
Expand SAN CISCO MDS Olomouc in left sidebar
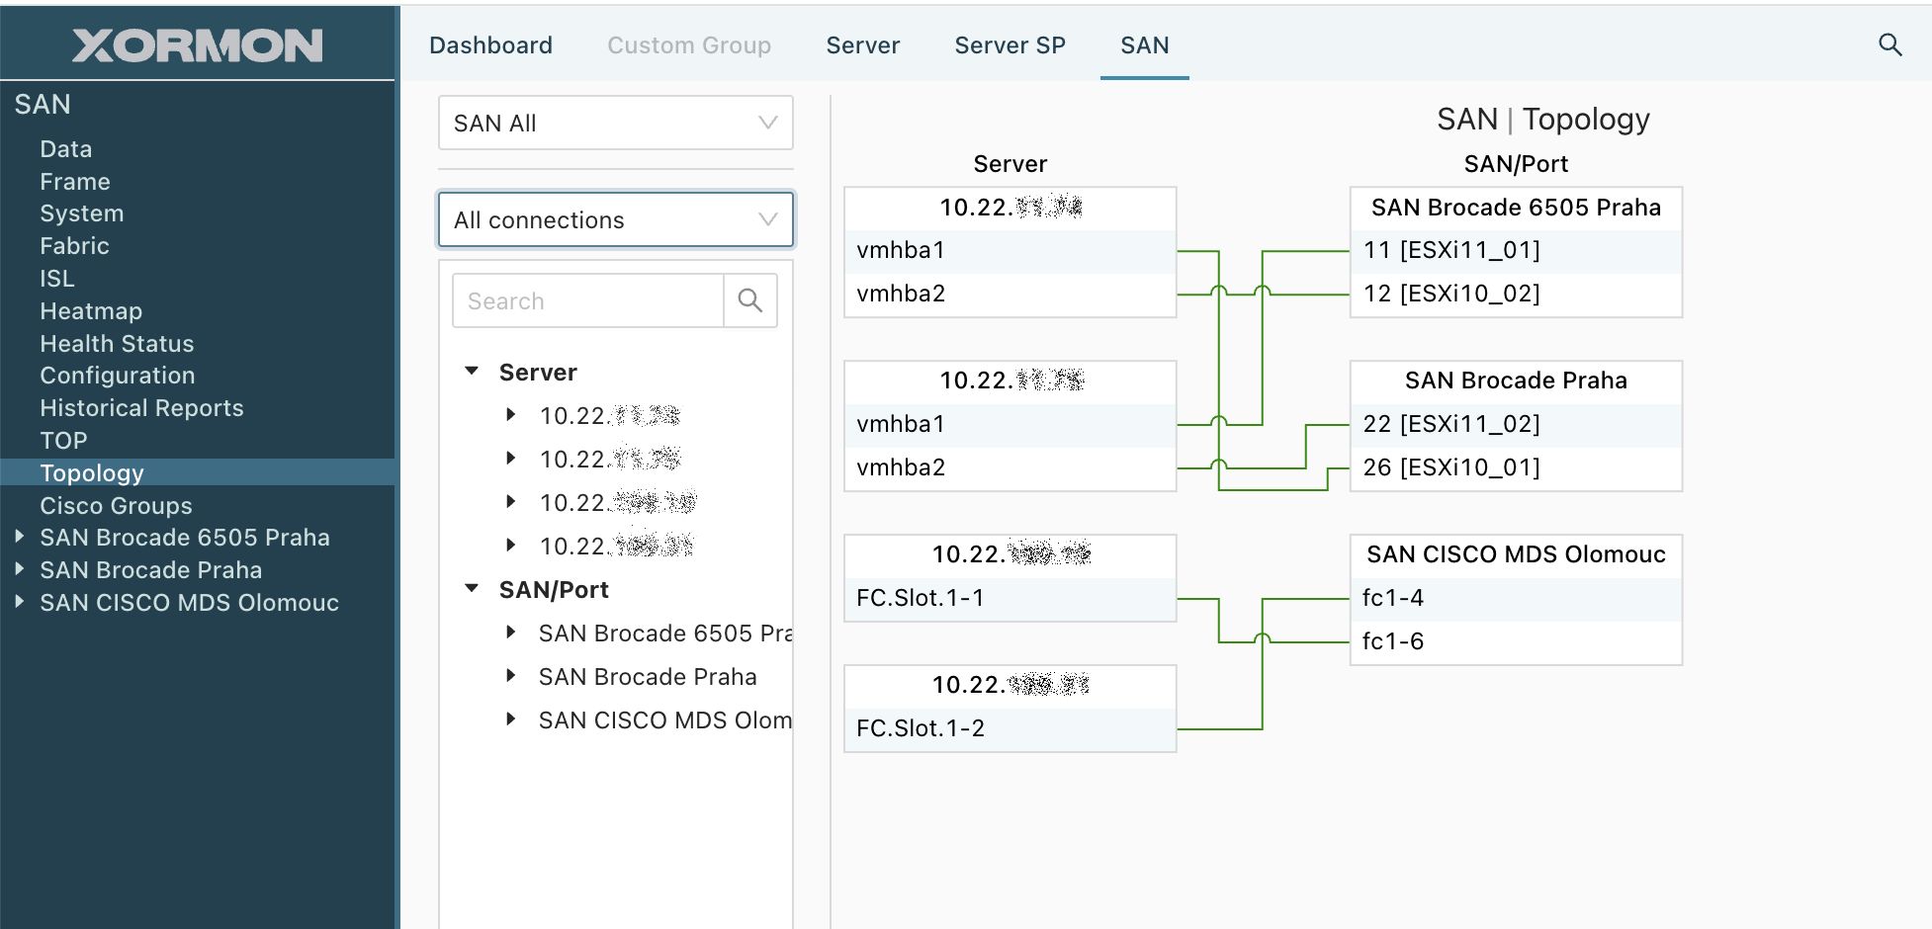[x=20, y=602]
